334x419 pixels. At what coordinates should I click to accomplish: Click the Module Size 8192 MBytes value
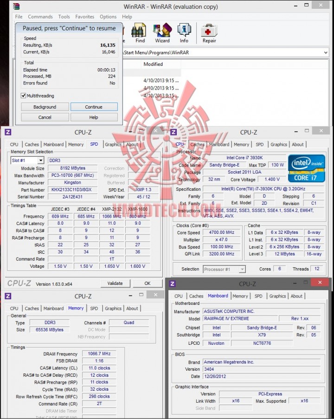click(x=72, y=168)
